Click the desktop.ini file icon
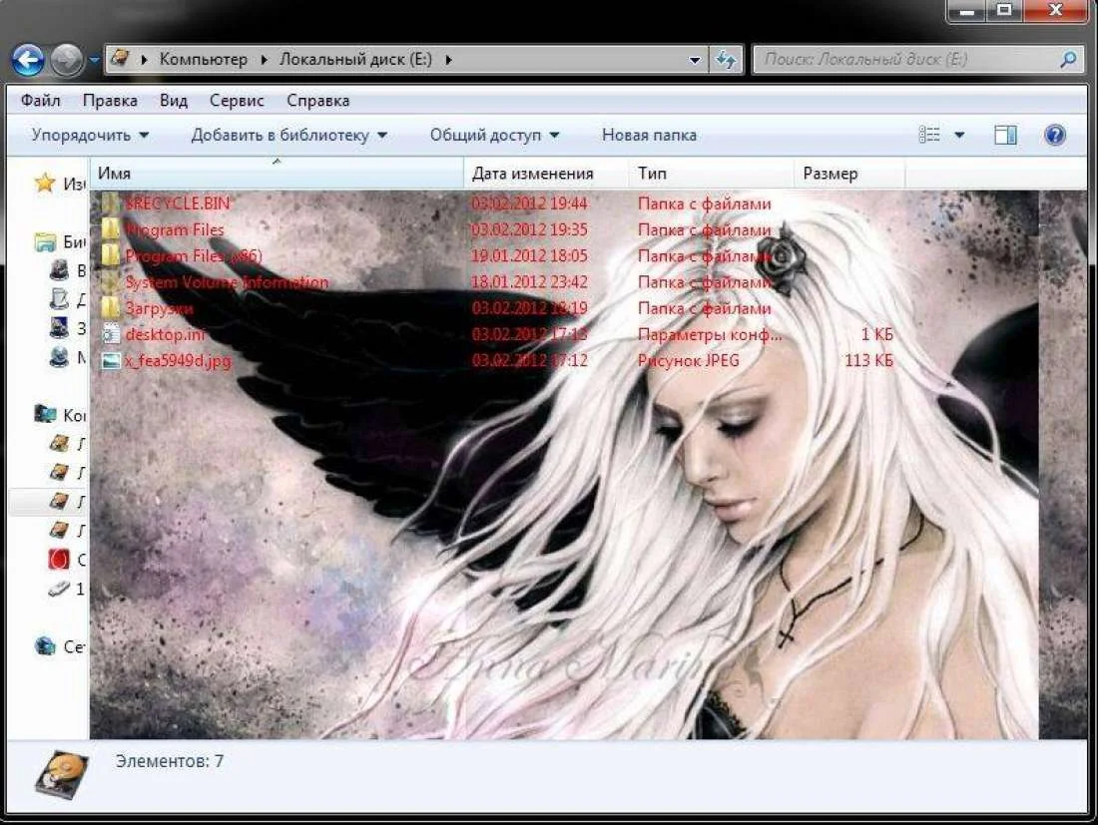 tap(111, 334)
